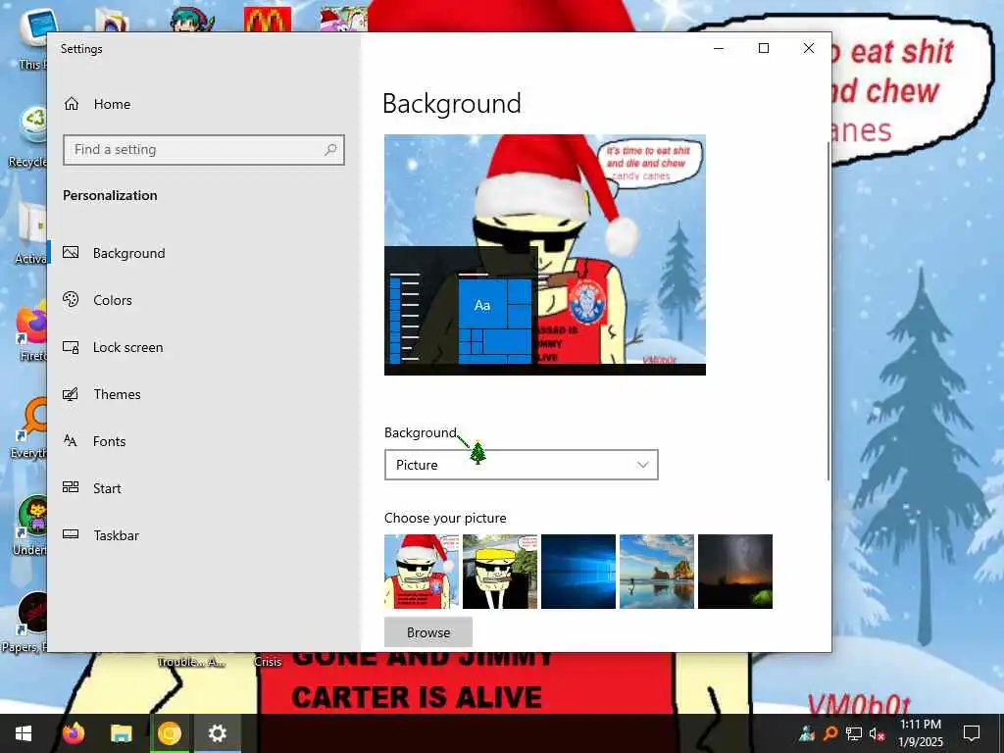Open the notification Action Center
1004x753 pixels.
(972, 733)
